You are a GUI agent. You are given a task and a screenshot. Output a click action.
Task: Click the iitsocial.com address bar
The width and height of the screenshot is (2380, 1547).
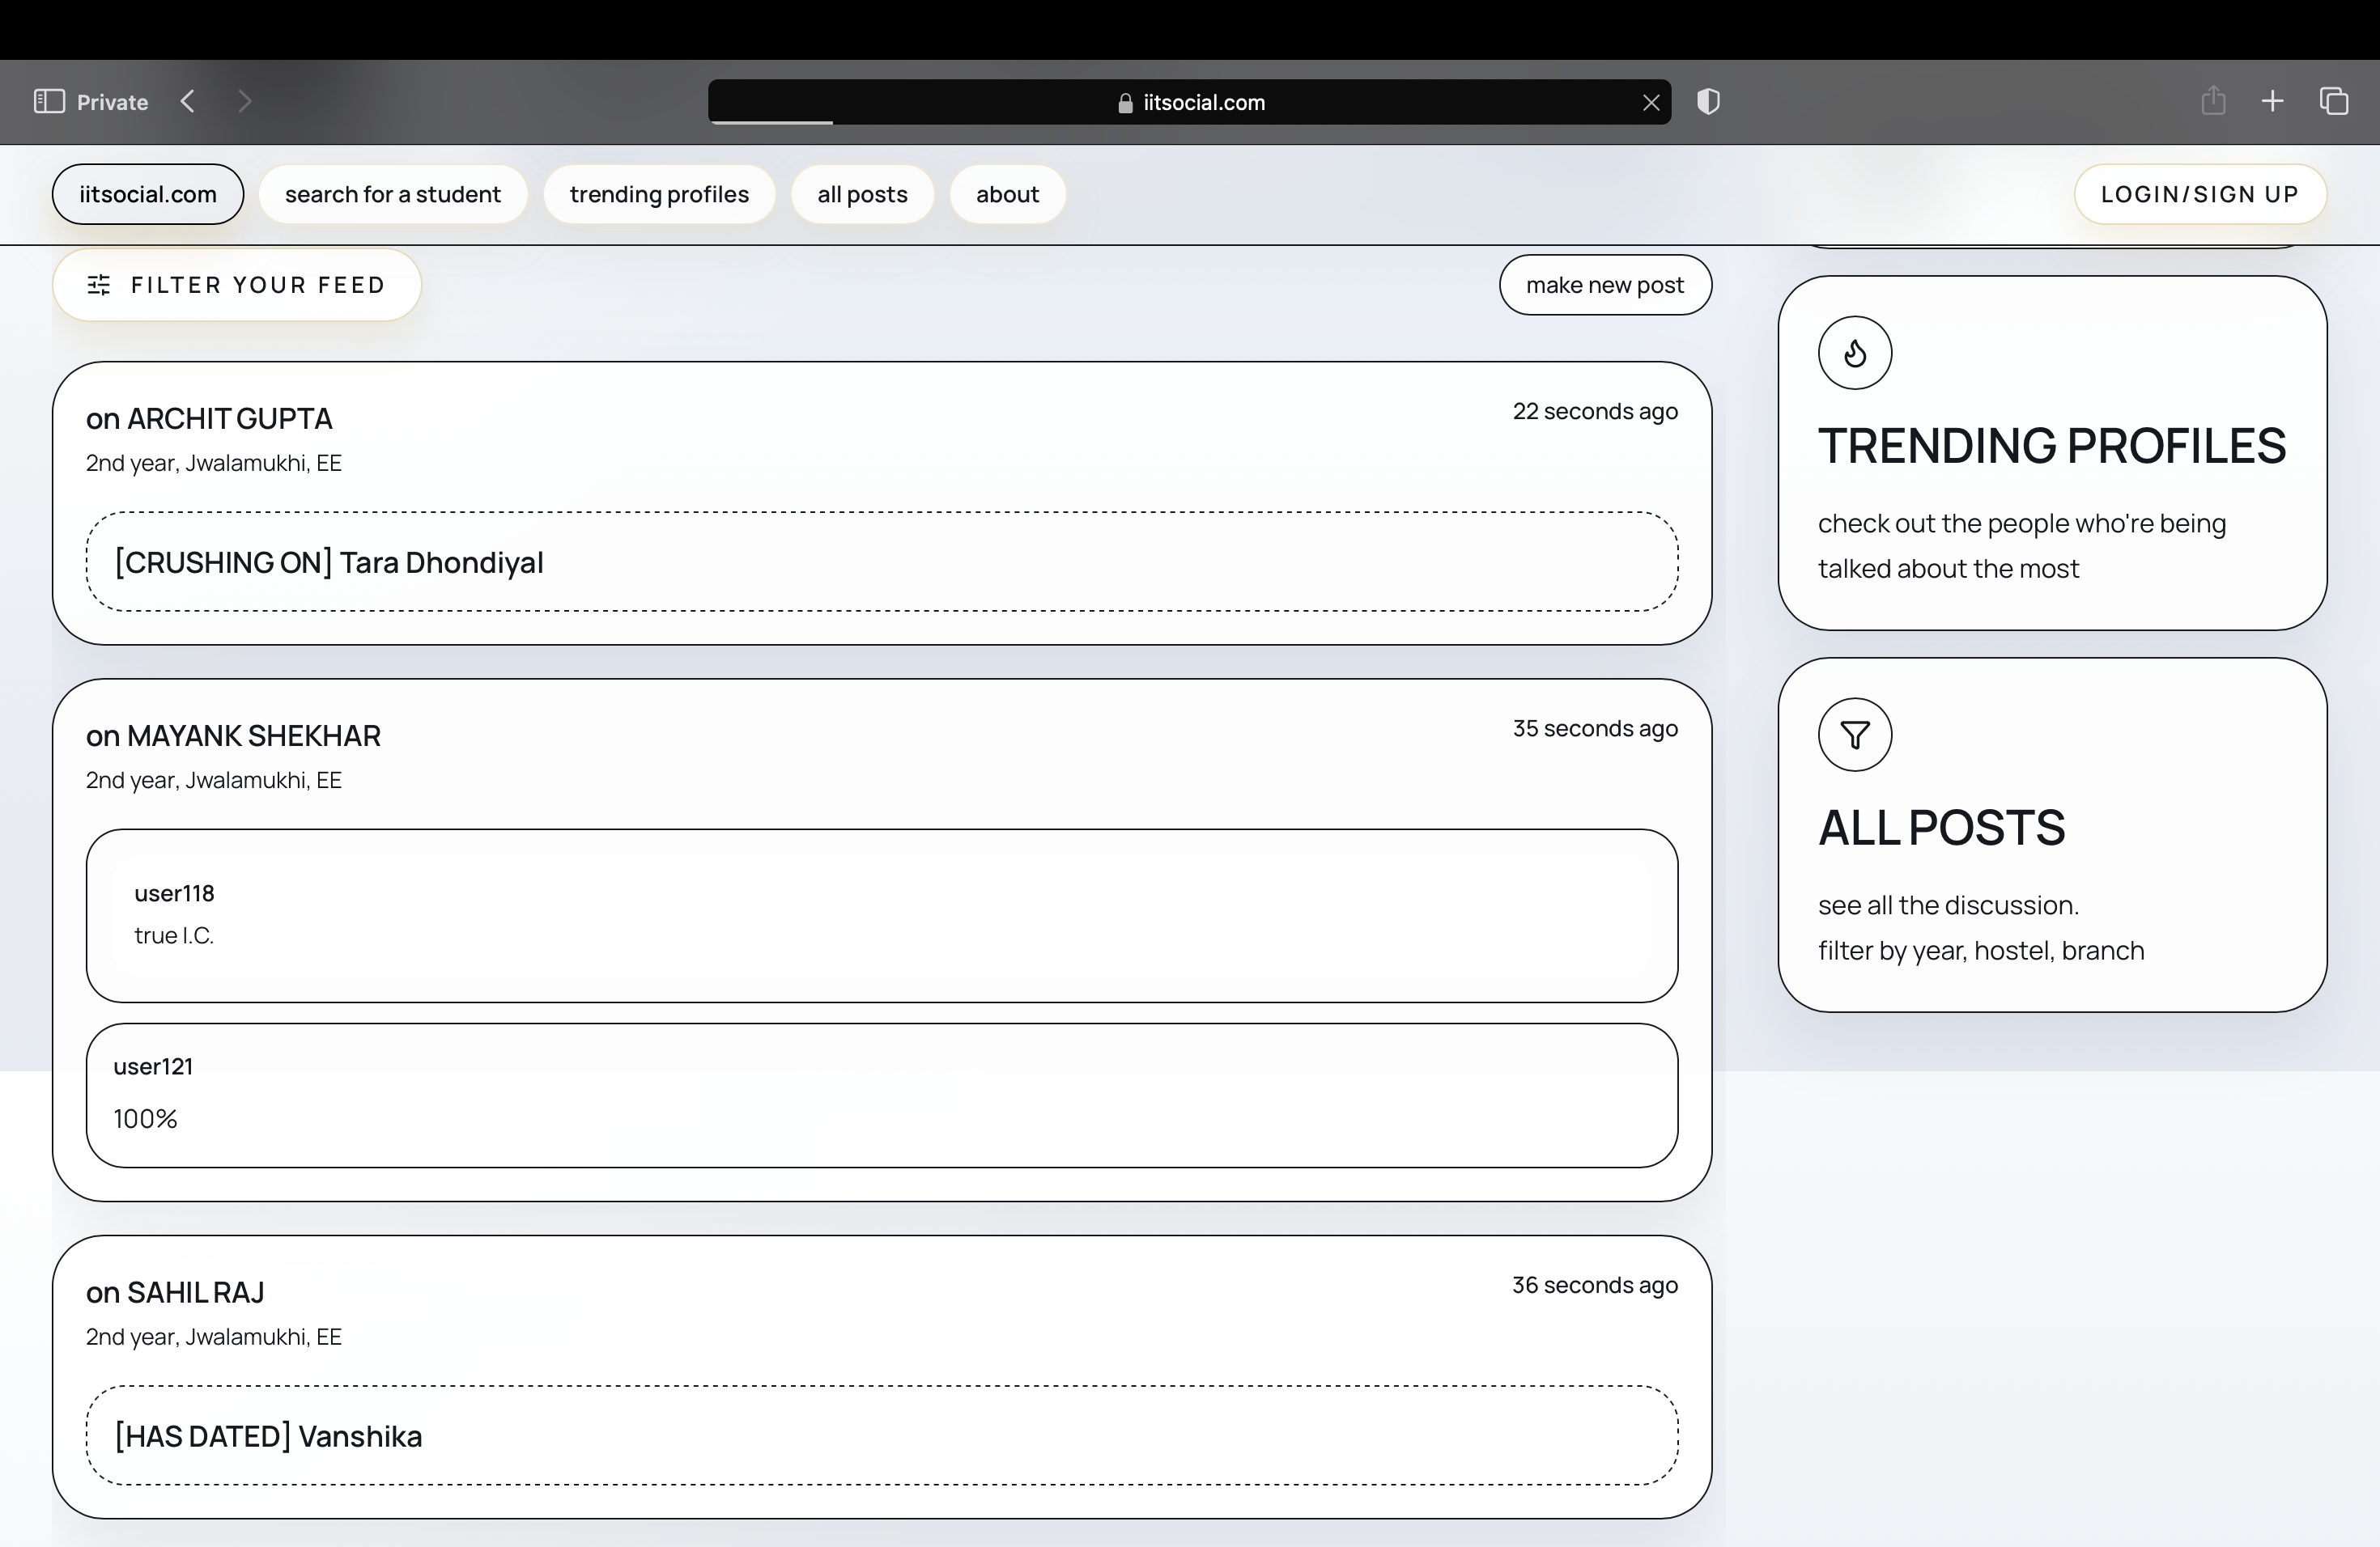pyautogui.click(x=1190, y=102)
